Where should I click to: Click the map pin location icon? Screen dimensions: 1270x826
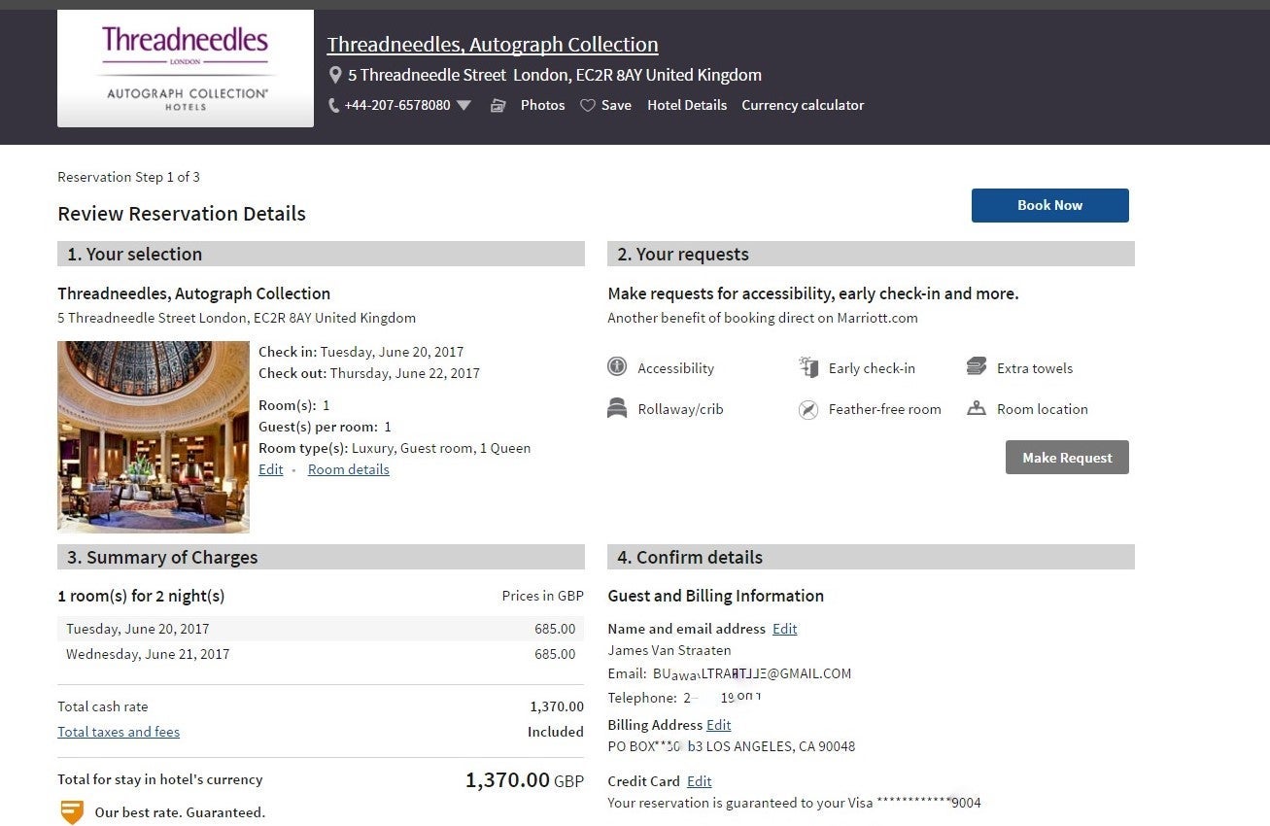(335, 75)
